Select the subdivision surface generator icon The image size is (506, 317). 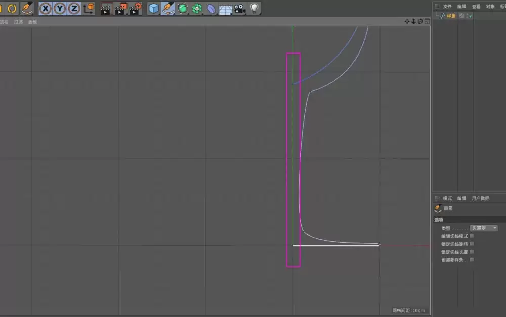(x=183, y=8)
